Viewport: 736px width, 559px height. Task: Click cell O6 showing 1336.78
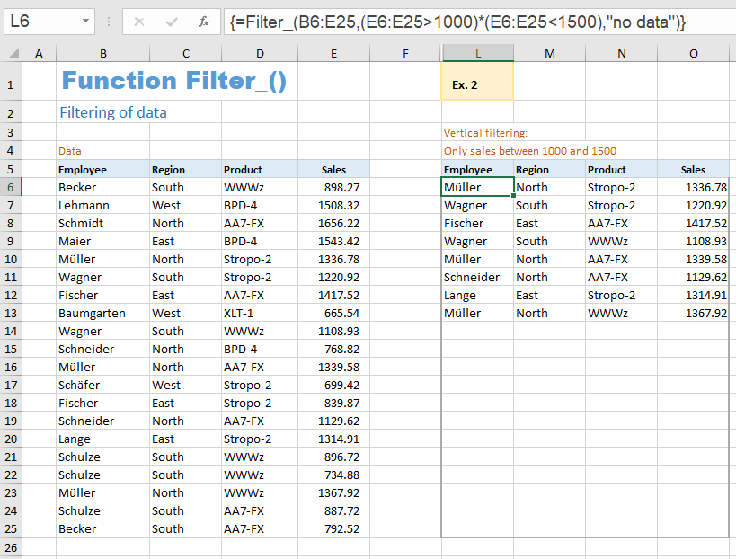[693, 187]
